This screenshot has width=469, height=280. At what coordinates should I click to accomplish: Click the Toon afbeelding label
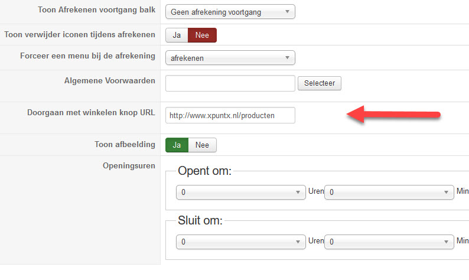coord(125,144)
